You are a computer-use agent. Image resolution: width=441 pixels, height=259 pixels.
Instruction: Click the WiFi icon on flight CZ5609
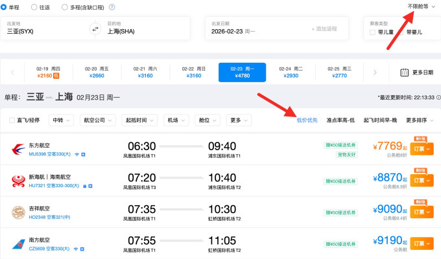click(x=76, y=249)
